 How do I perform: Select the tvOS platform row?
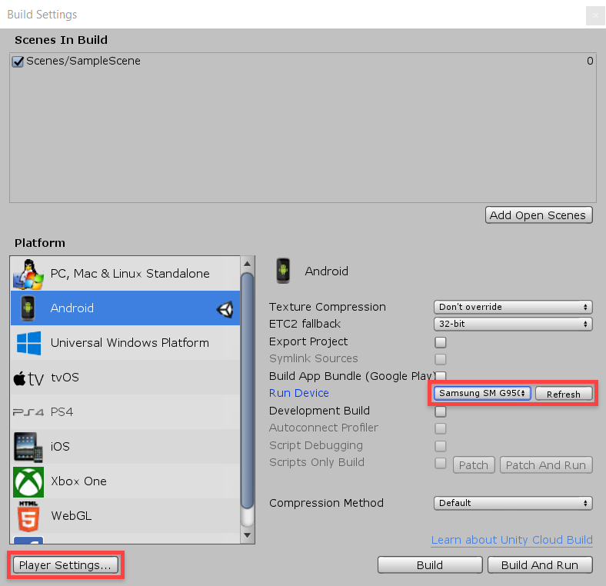pos(125,378)
